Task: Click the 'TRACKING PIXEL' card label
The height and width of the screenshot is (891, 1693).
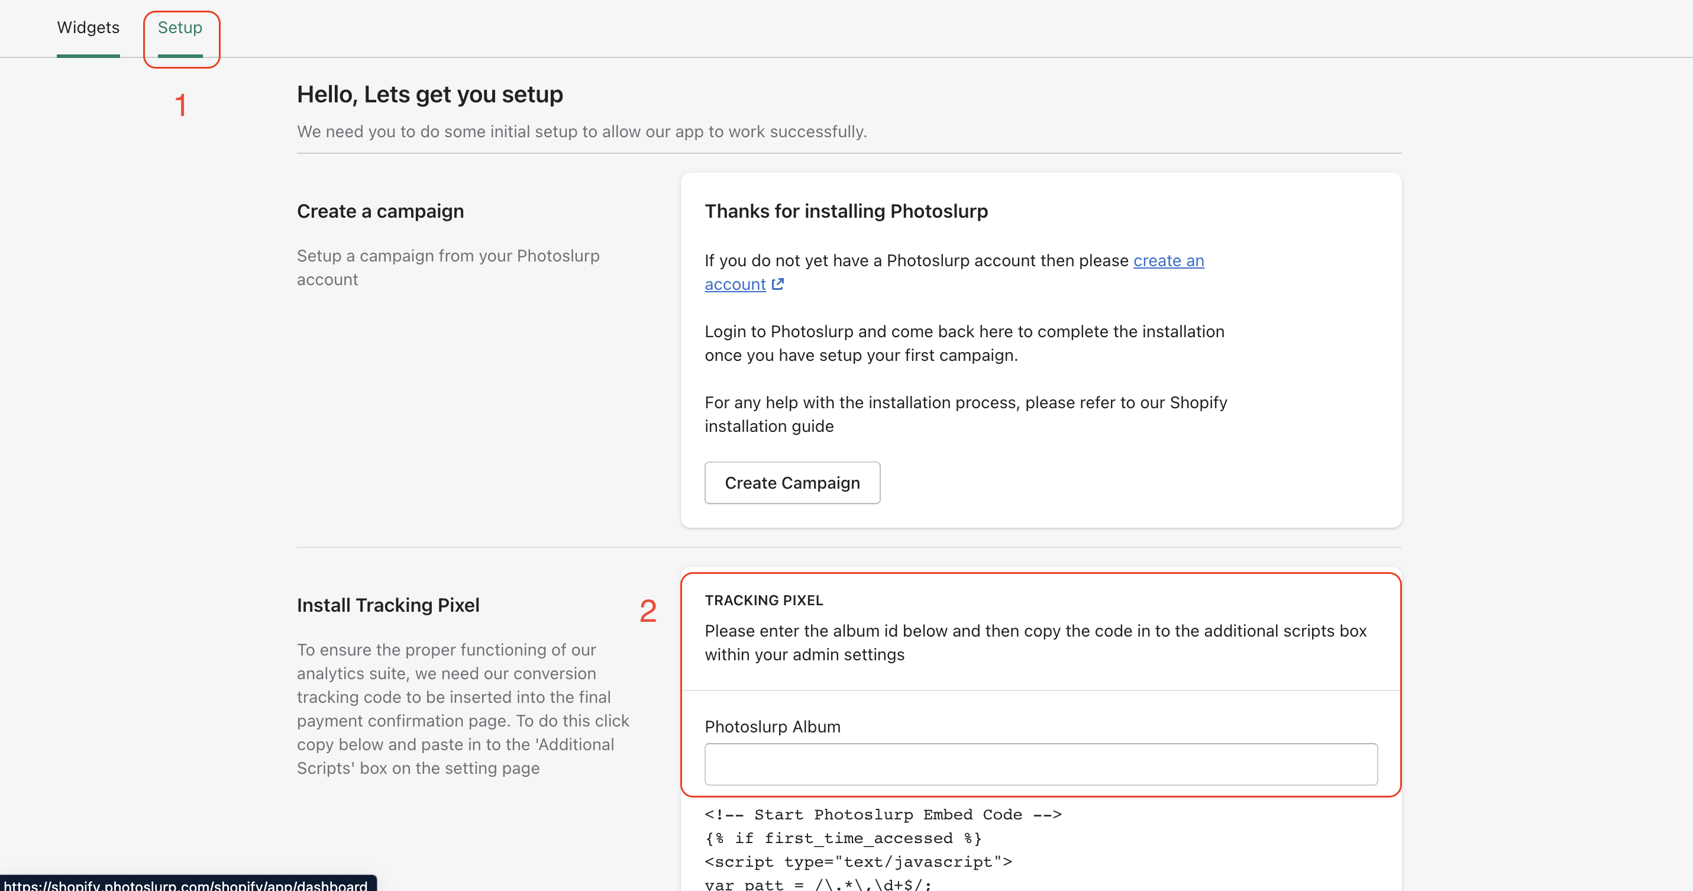Action: (764, 601)
